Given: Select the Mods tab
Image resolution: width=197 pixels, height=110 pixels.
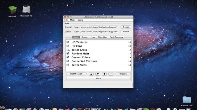Looking at the screenshot, I should pos(76,37).
